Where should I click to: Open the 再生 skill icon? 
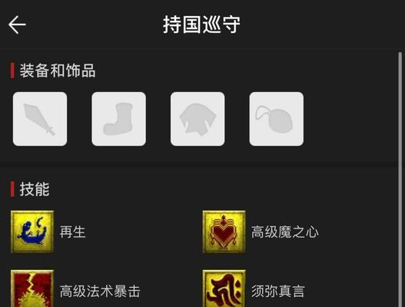pyautogui.click(x=32, y=232)
